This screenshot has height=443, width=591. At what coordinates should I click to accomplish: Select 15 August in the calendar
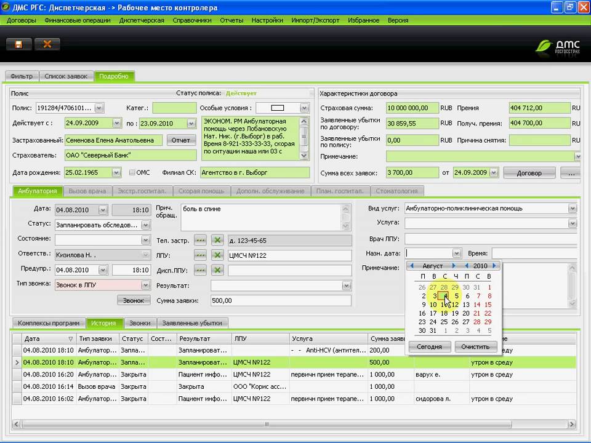[x=488, y=305]
